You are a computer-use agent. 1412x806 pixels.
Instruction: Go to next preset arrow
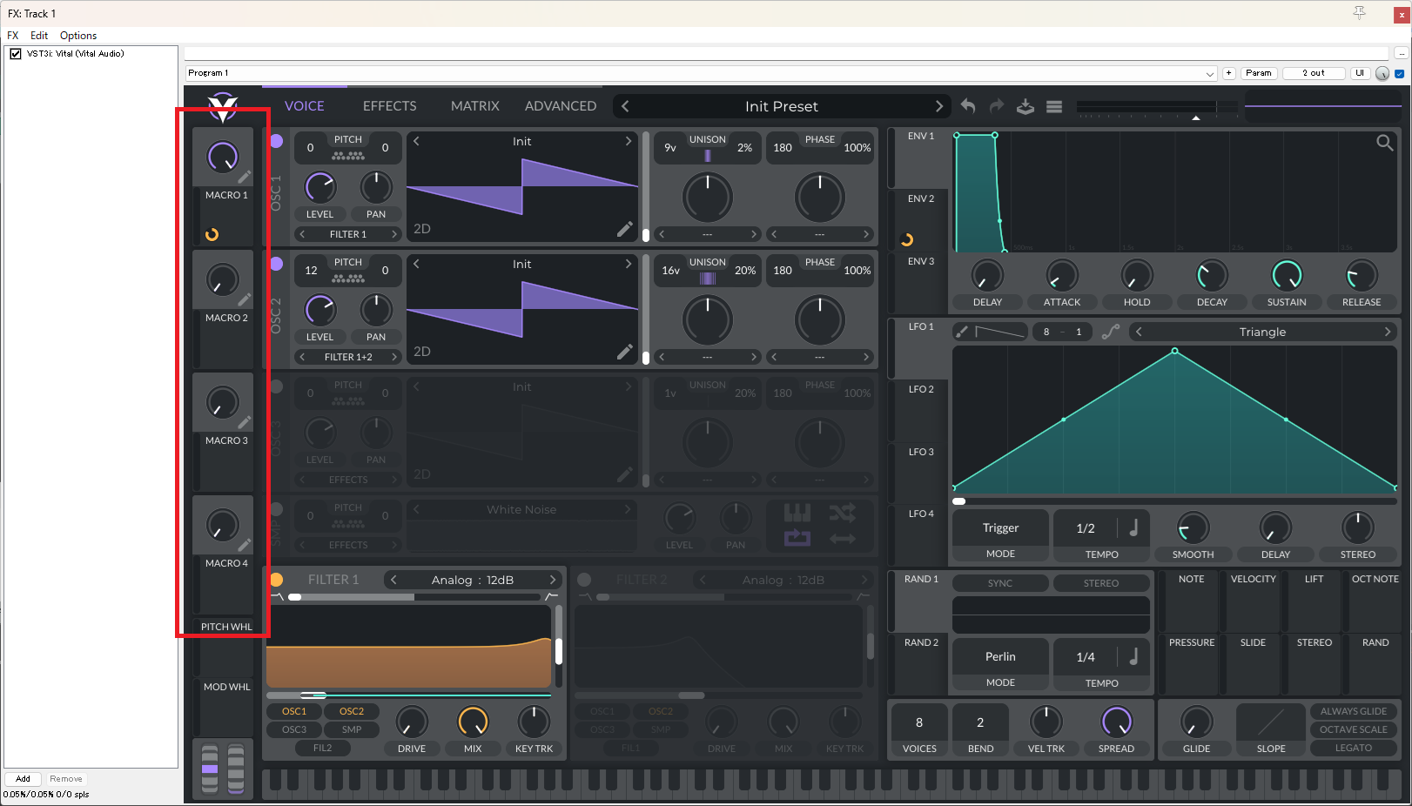coord(939,106)
